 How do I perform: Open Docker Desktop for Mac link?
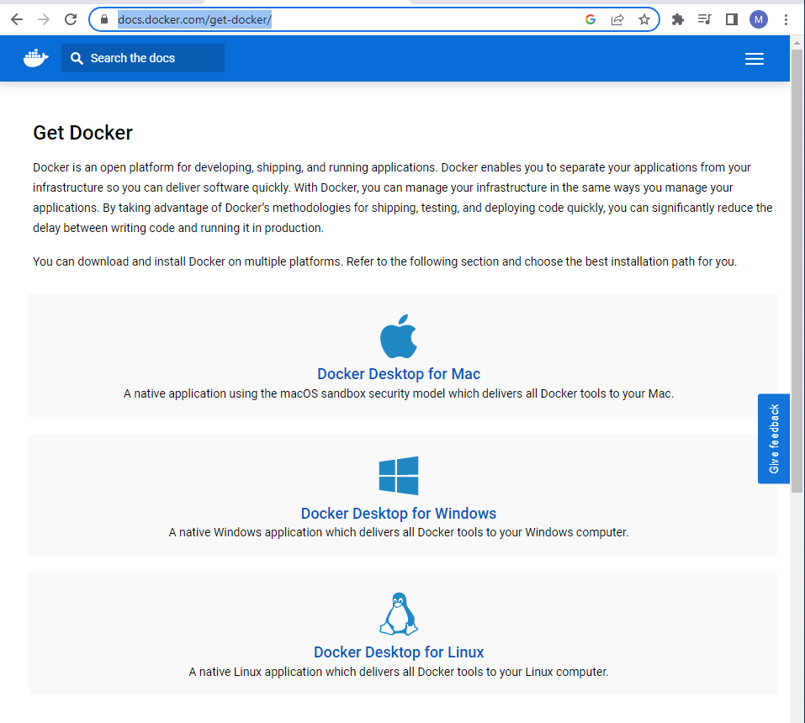point(399,374)
